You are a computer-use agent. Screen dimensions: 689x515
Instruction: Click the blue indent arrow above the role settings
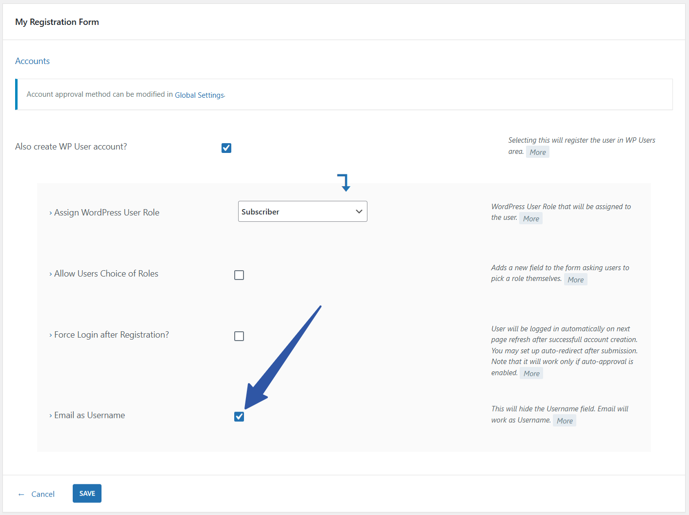tap(344, 182)
